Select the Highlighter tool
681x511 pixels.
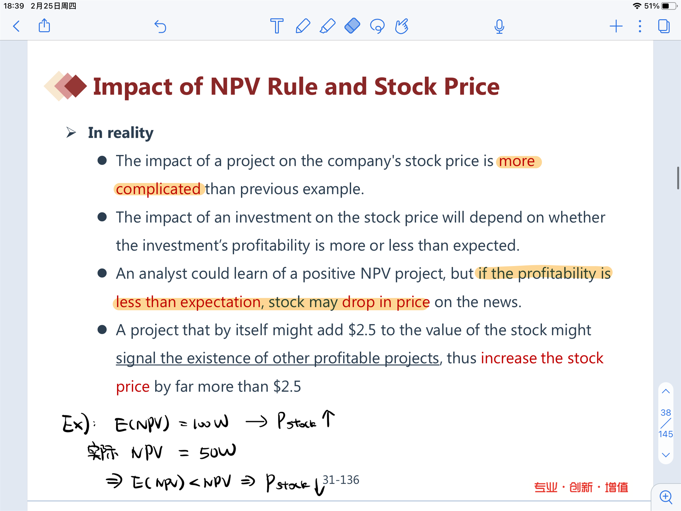click(x=327, y=26)
